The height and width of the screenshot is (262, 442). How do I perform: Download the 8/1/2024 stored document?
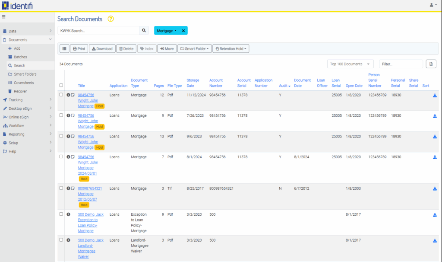[x=435, y=157]
